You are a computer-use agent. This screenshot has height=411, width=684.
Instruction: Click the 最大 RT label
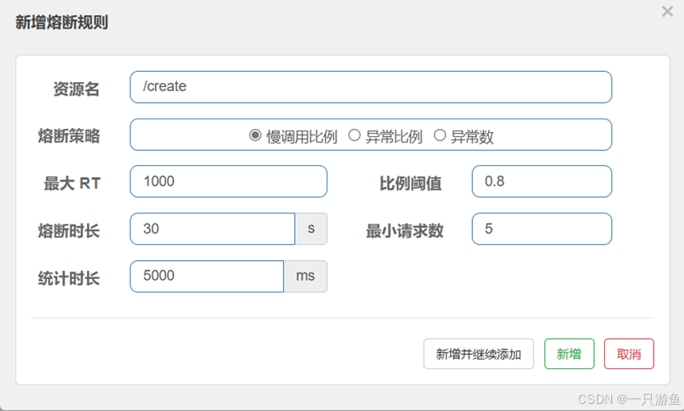[x=72, y=183]
